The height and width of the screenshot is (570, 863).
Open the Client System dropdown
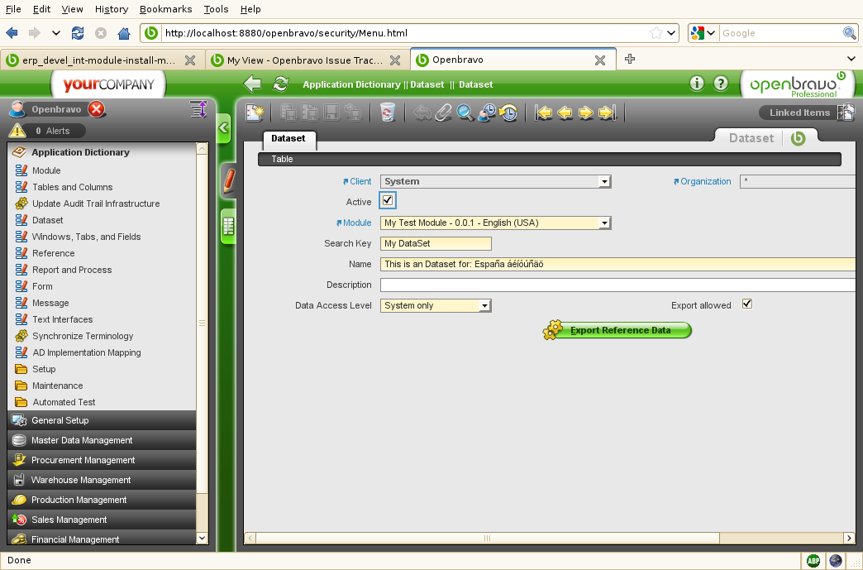coord(604,181)
